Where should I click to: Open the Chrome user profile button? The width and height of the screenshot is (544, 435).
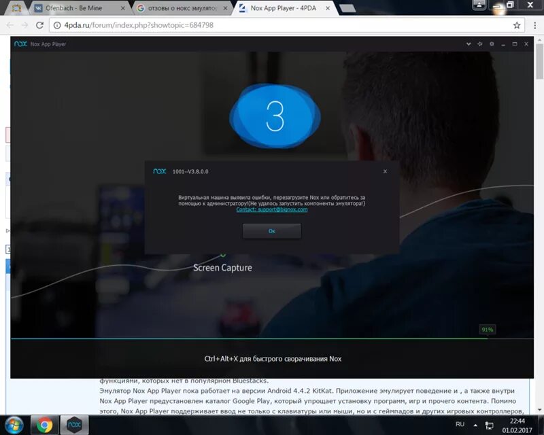tap(479, 5)
